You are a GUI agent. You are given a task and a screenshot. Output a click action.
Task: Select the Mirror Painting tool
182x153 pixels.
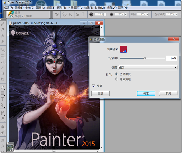pos(2,126)
